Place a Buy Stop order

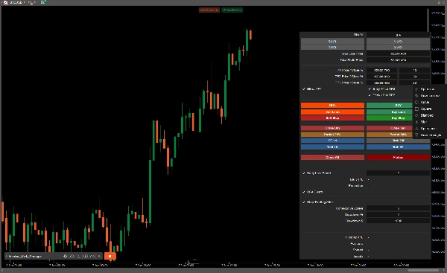390,118
